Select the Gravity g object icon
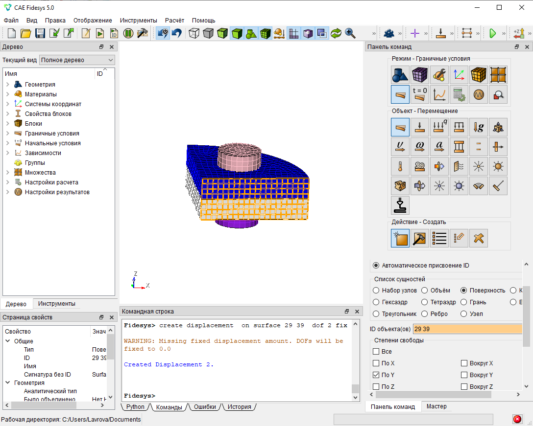 (x=479, y=127)
